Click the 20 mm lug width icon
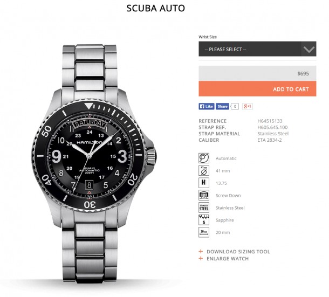Image resolution: width=329 pixels, height=297 pixels. coord(204,232)
